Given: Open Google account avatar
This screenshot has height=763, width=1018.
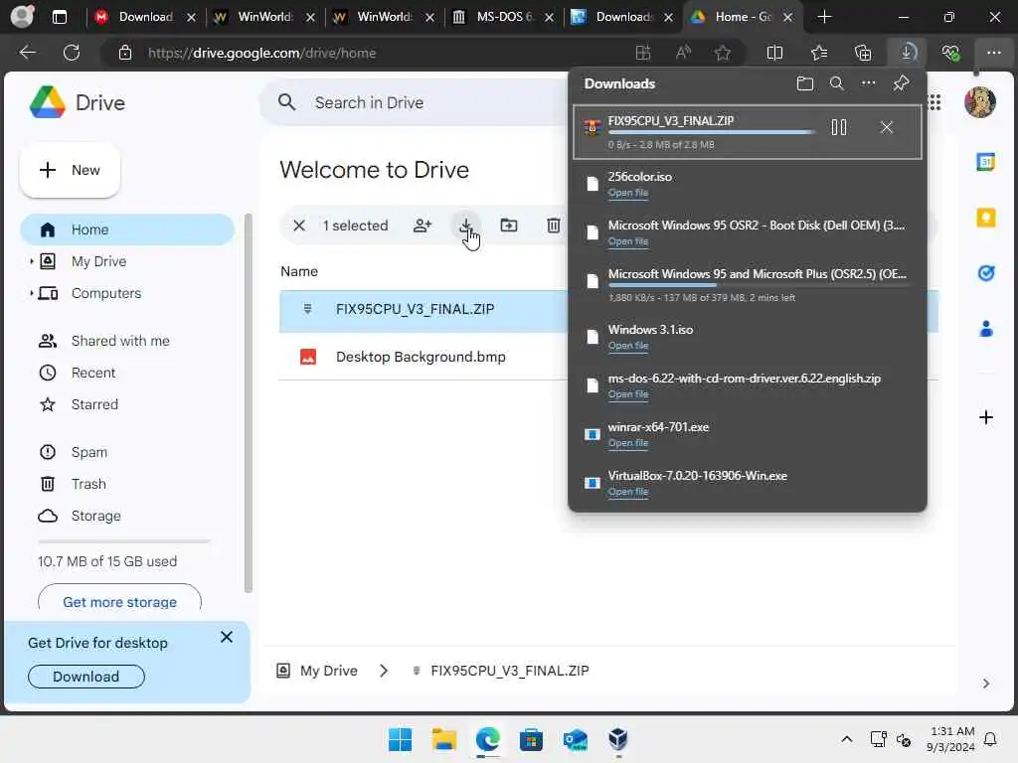Looking at the screenshot, I should coord(979,102).
